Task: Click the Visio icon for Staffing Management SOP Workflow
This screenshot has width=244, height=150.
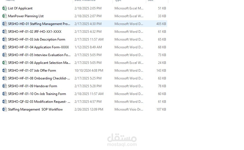Action: (4, 109)
